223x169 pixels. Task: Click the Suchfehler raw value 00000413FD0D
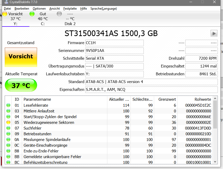(198, 128)
